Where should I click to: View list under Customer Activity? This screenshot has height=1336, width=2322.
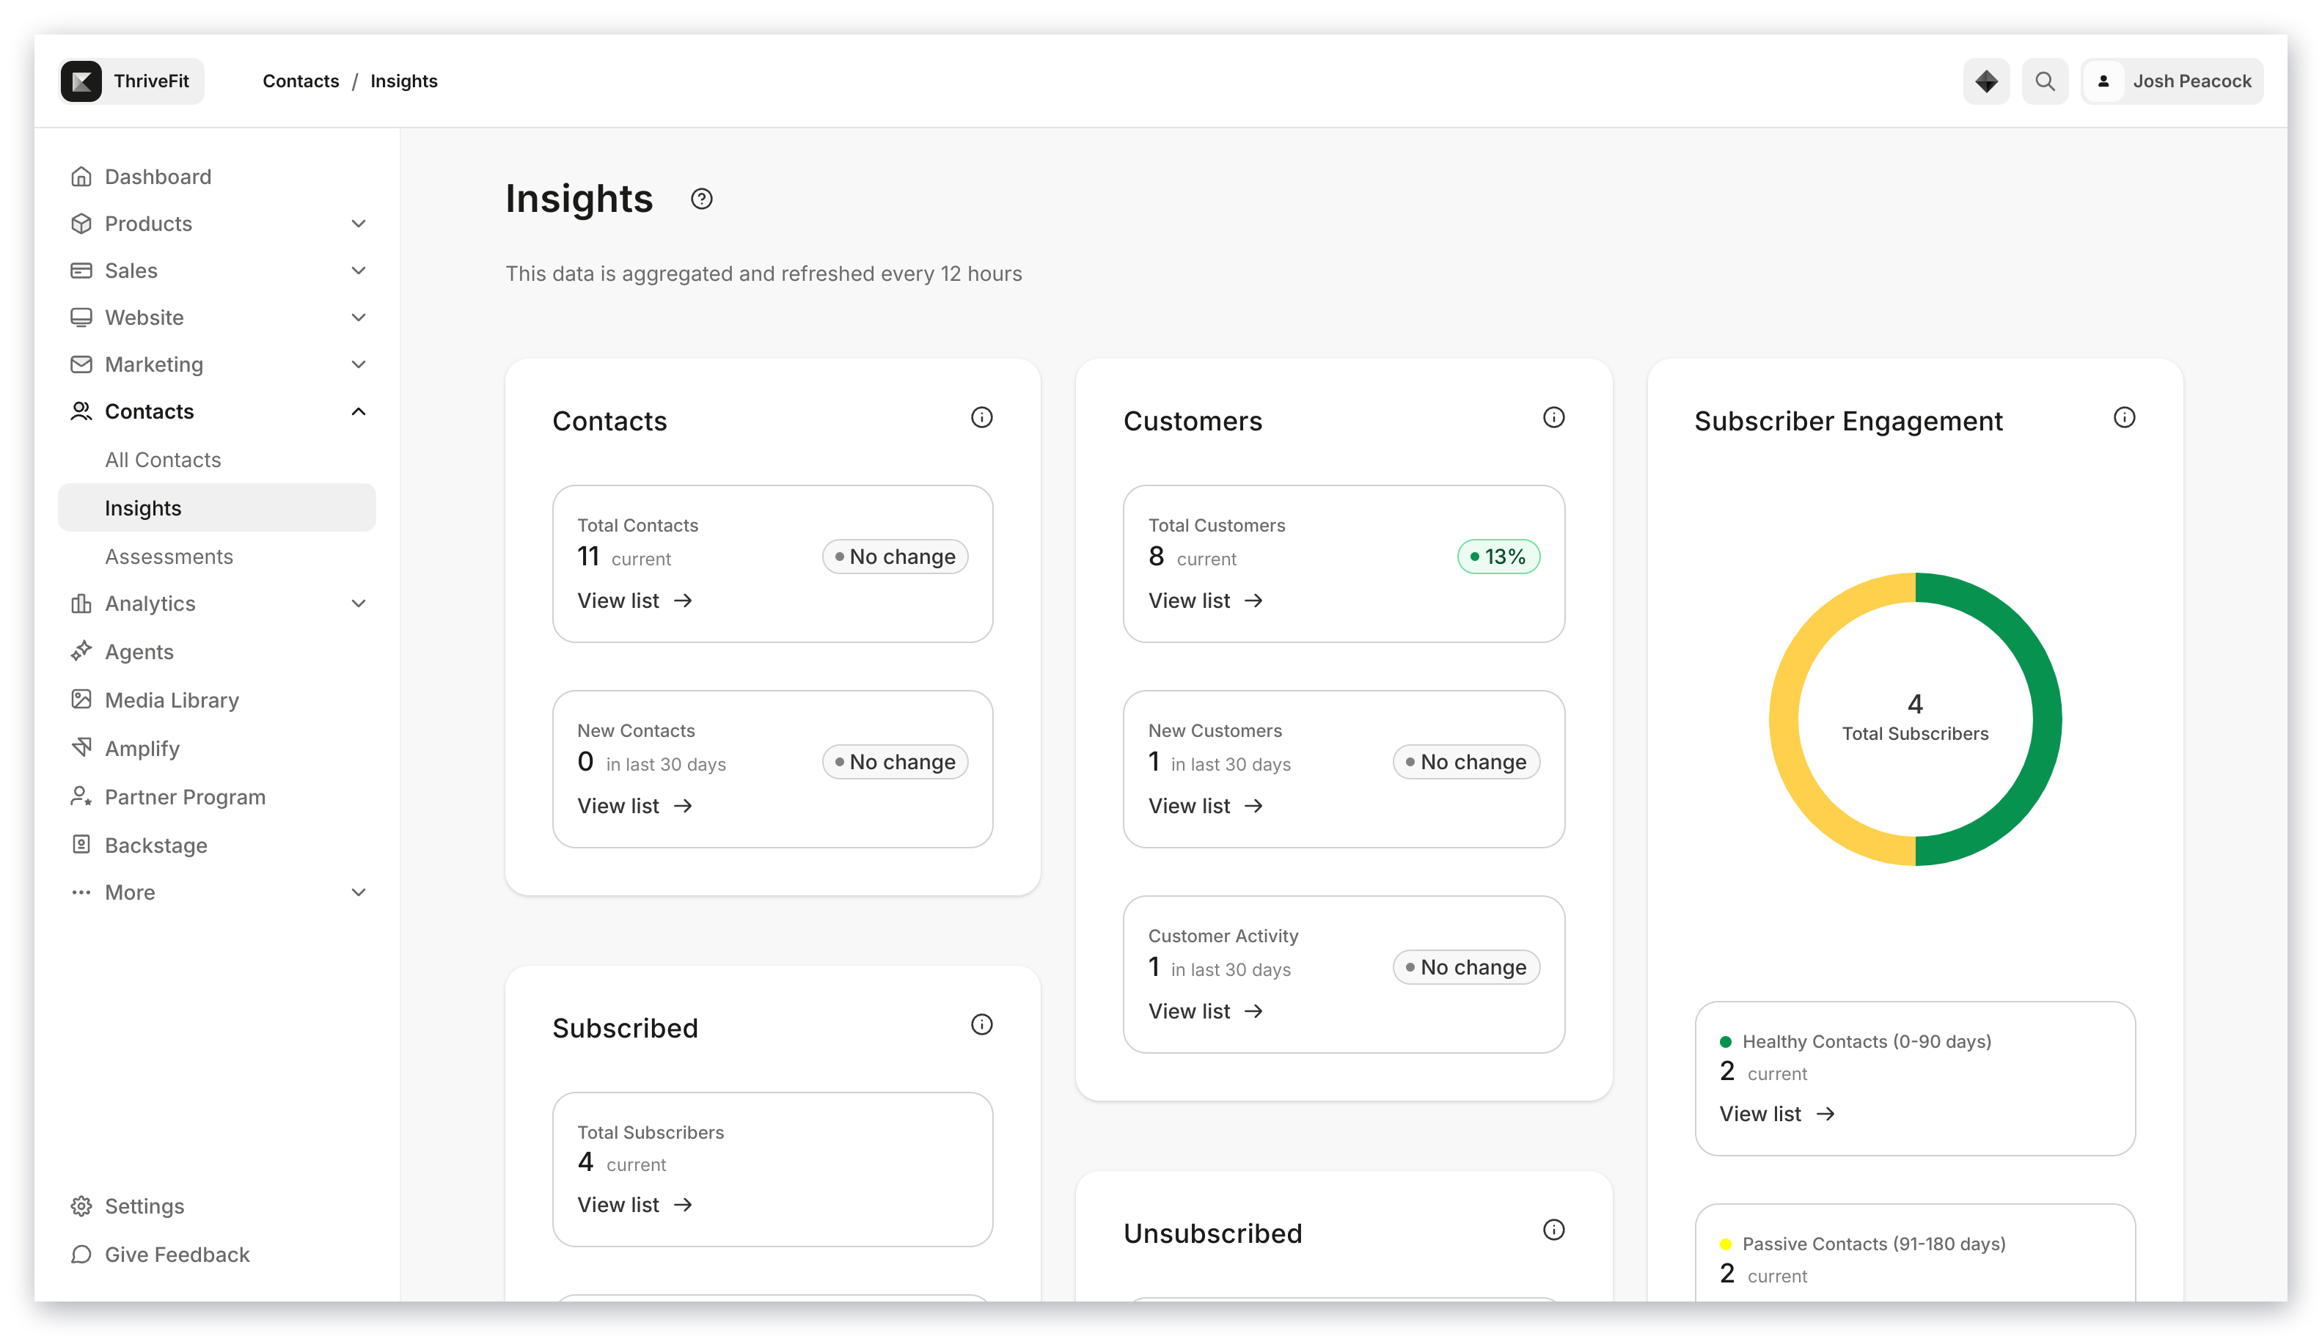pos(1205,1011)
